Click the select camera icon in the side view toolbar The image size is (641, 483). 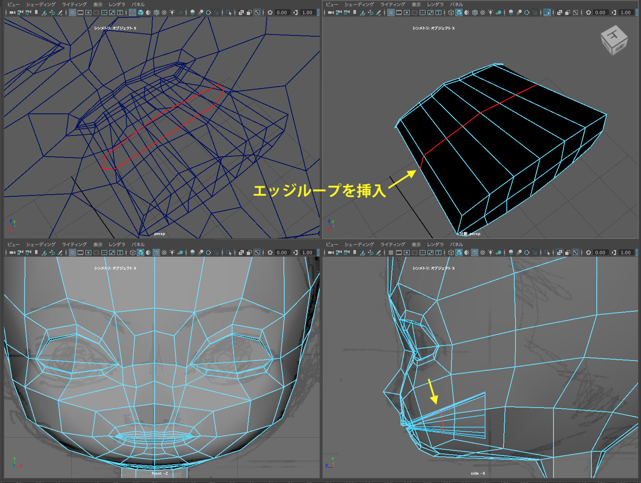click(x=330, y=253)
